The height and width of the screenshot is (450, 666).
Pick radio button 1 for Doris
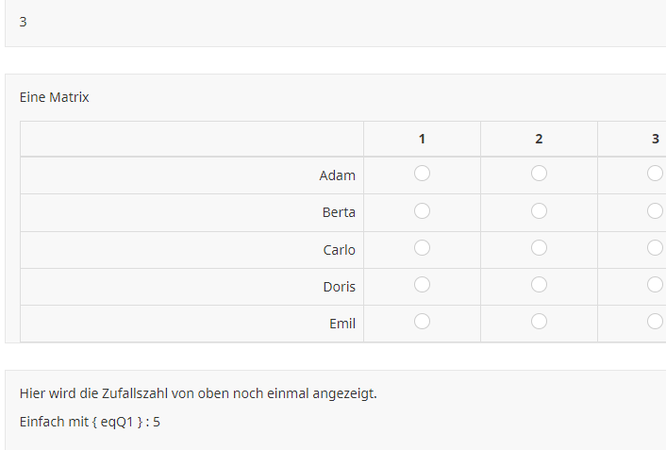click(422, 285)
